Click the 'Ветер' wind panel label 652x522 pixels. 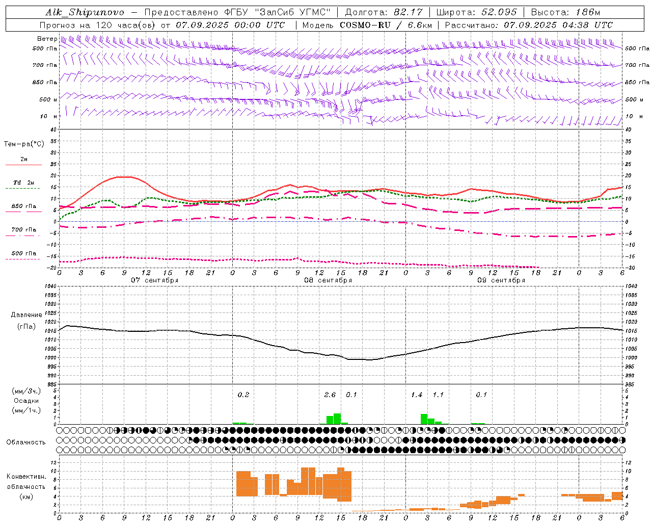tap(47, 39)
